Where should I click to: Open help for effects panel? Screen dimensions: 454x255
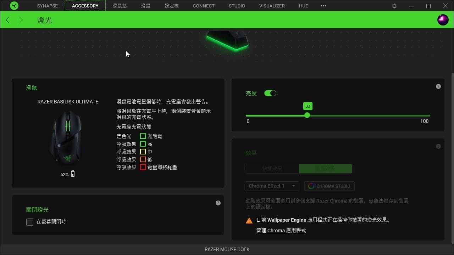[x=438, y=146]
